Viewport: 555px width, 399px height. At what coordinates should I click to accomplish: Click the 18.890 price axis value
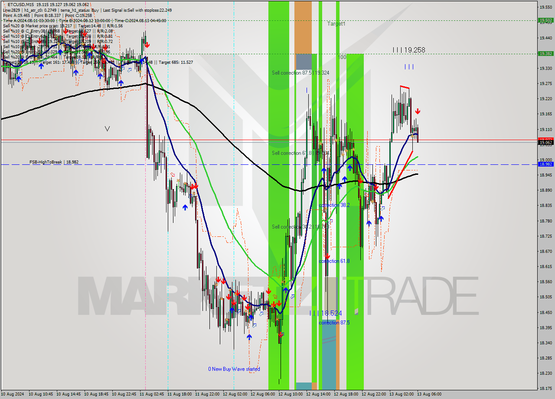[545, 190]
